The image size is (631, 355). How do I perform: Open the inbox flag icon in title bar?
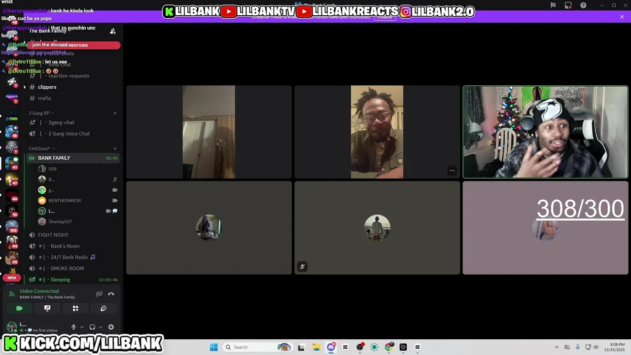(x=553, y=5)
